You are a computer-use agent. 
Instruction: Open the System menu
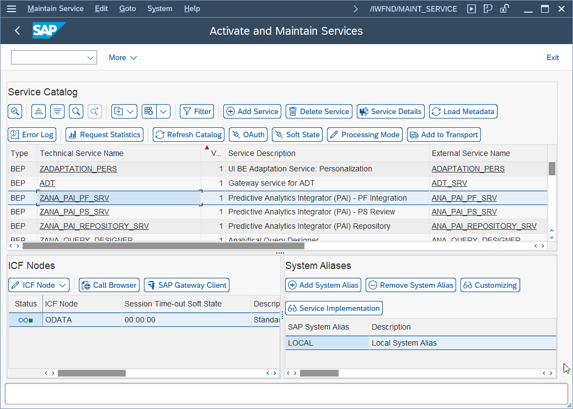tap(159, 8)
